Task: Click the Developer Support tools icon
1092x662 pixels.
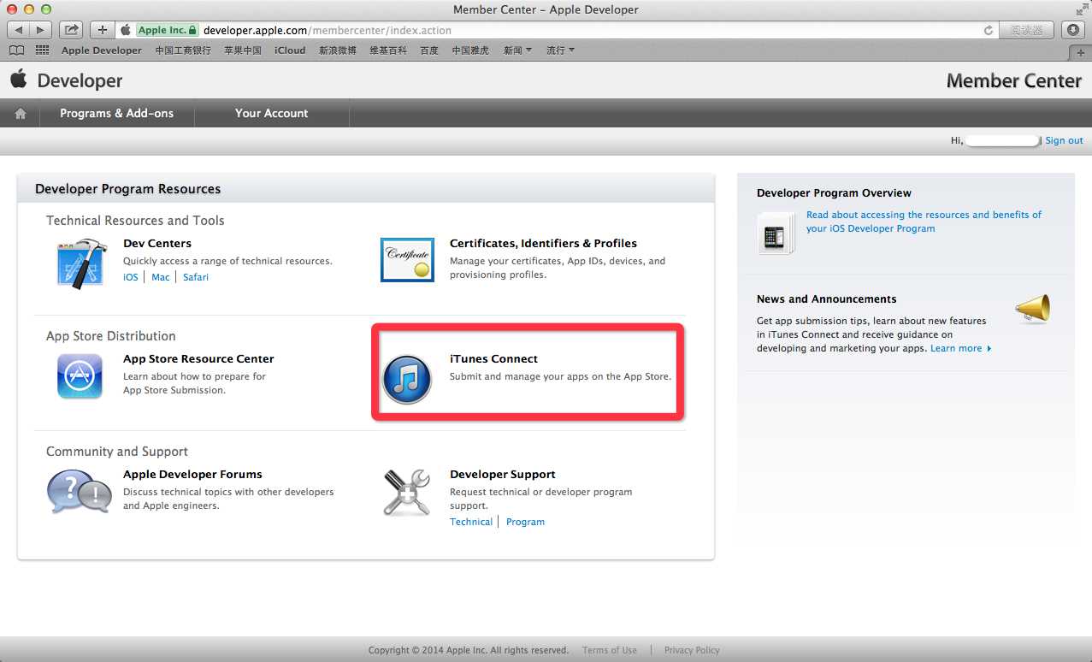Action: [406, 493]
